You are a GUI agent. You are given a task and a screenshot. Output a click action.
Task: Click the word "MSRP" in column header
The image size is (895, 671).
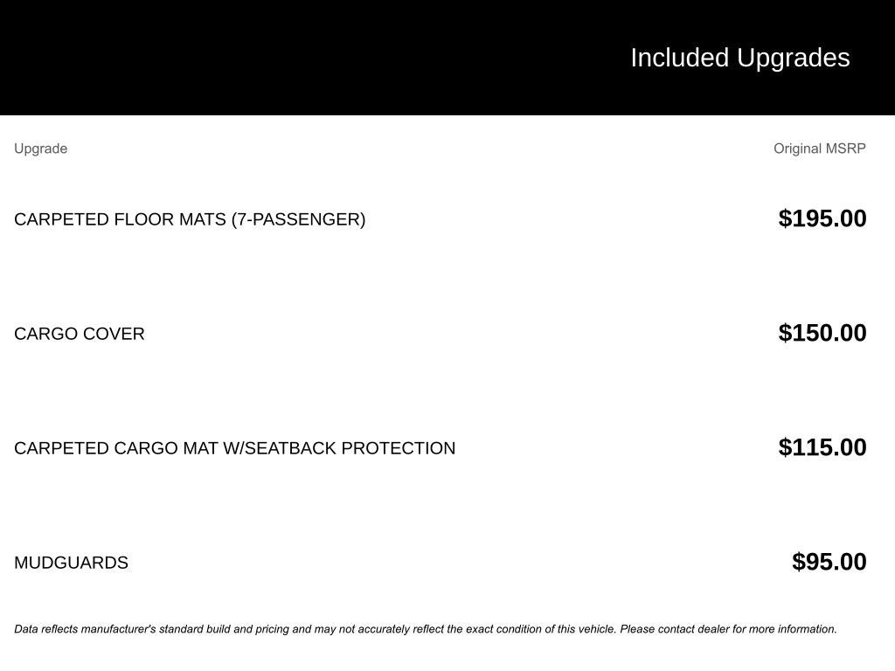click(845, 149)
